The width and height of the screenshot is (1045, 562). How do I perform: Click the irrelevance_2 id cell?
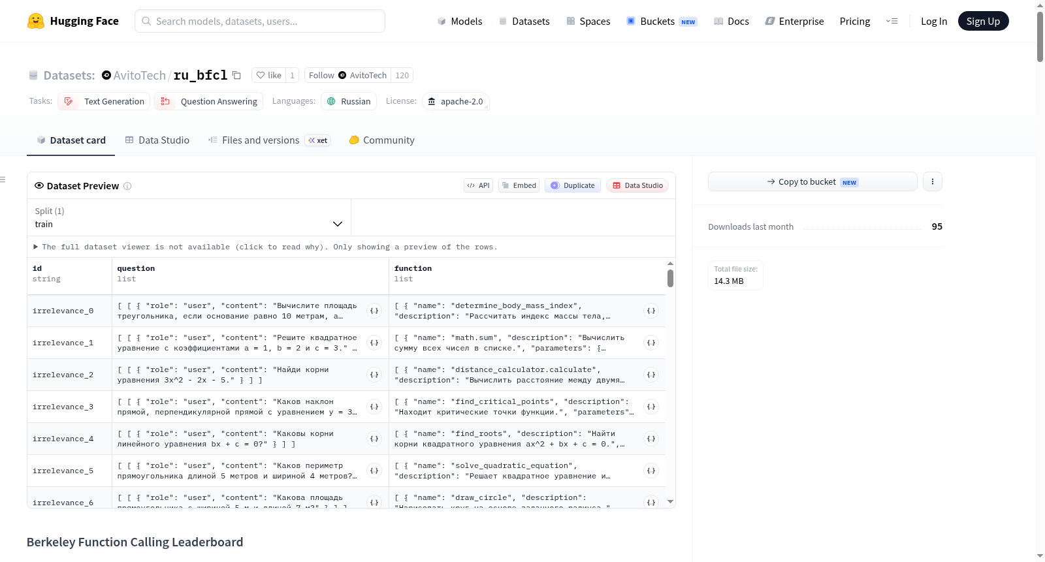pyautogui.click(x=69, y=375)
